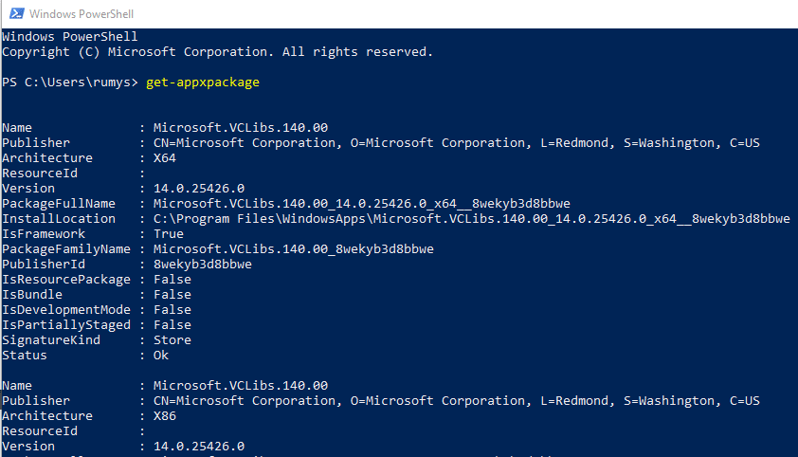Click the X64 Architecture value
Image resolution: width=798 pixels, height=457 pixels.
tap(165, 158)
